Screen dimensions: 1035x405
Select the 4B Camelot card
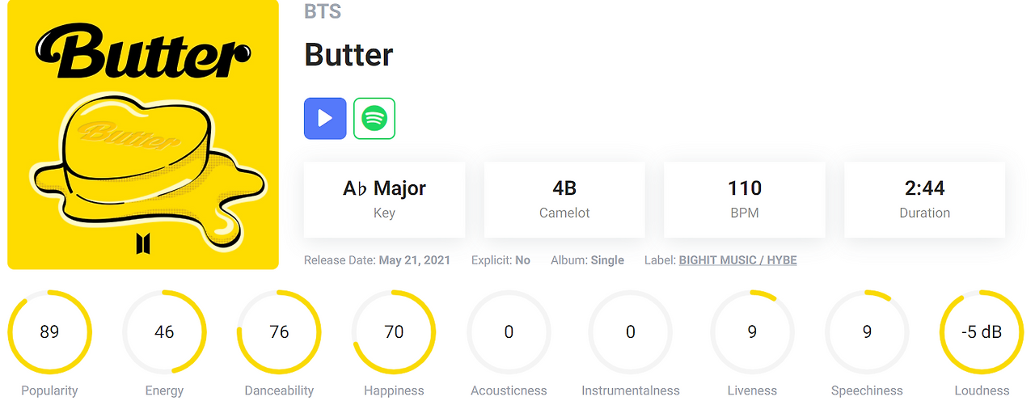[x=564, y=199]
